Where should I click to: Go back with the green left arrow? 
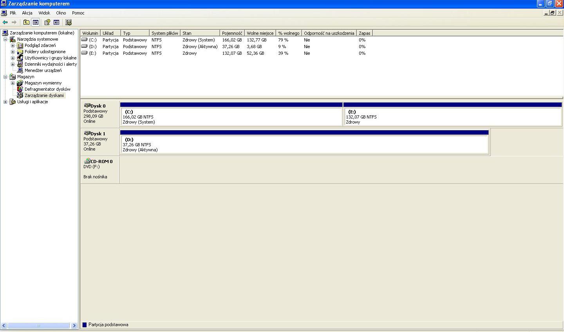pos(5,22)
